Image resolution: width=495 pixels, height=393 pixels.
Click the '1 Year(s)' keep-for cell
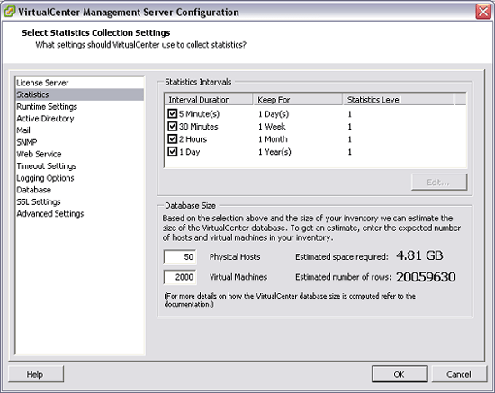click(274, 152)
